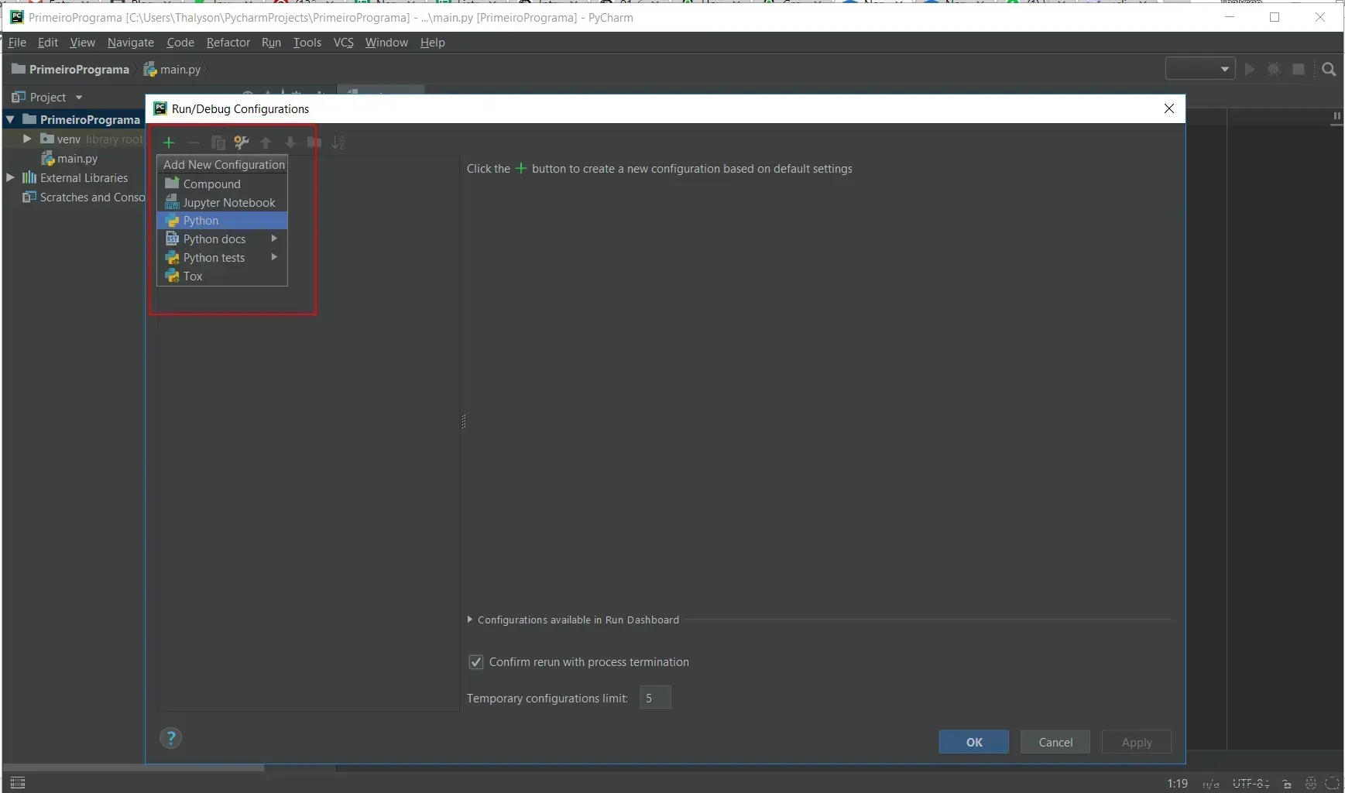The height and width of the screenshot is (793, 1345).
Task: Open the Code menu
Action: (180, 42)
